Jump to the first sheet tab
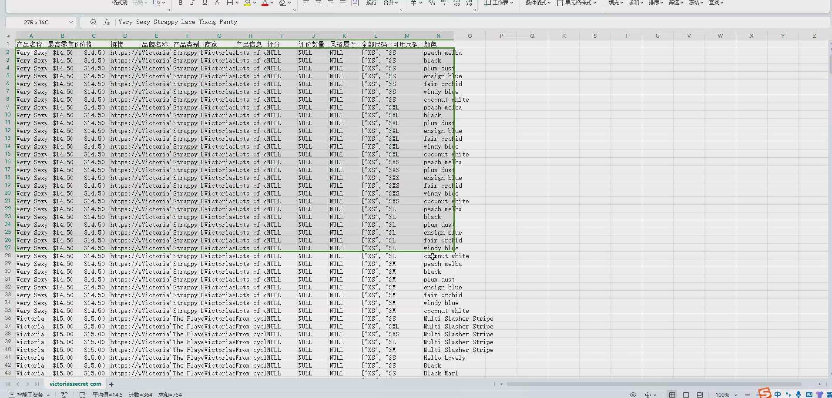The height and width of the screenshot is (398, 832). point(8,384)
